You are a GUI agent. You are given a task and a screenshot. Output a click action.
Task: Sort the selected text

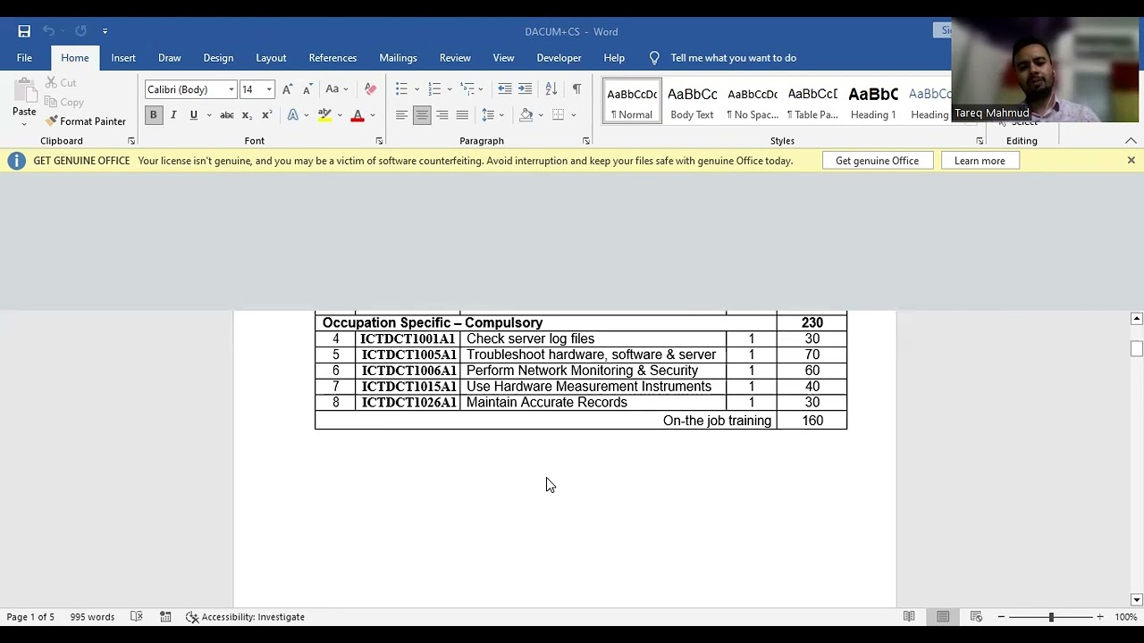(x=551, y=89)
